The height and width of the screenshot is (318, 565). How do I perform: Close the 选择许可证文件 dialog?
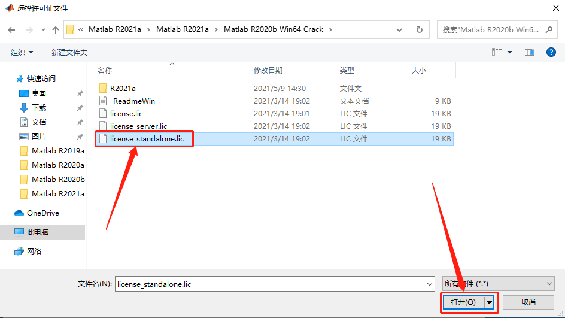(x=555, y=8)
